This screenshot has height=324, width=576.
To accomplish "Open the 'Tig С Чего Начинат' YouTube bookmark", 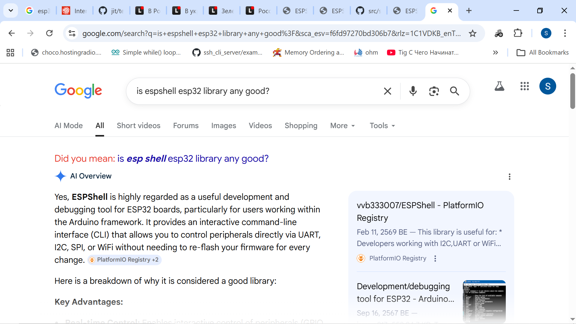I will pyautogui.click(x=423, y=52).
